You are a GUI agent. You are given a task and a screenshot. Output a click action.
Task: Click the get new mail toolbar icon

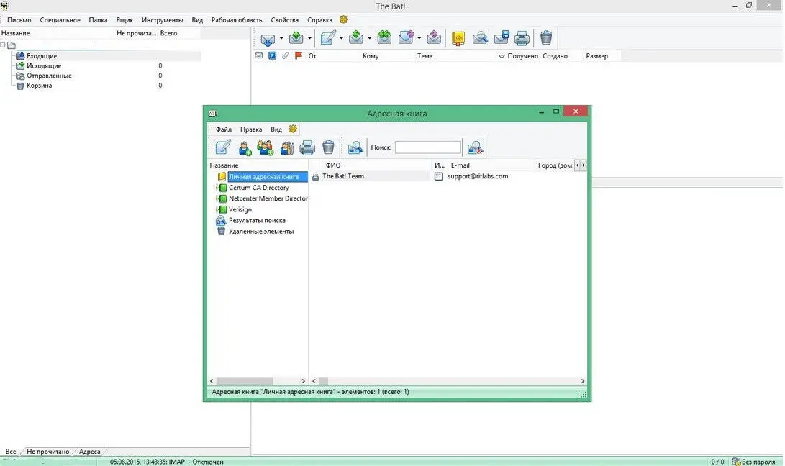click(x=268, y=39)
